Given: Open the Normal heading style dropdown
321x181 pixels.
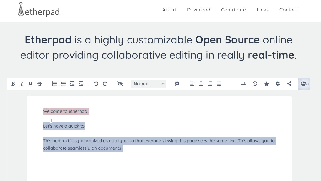Looking at the screenshot, I should 148,84.
